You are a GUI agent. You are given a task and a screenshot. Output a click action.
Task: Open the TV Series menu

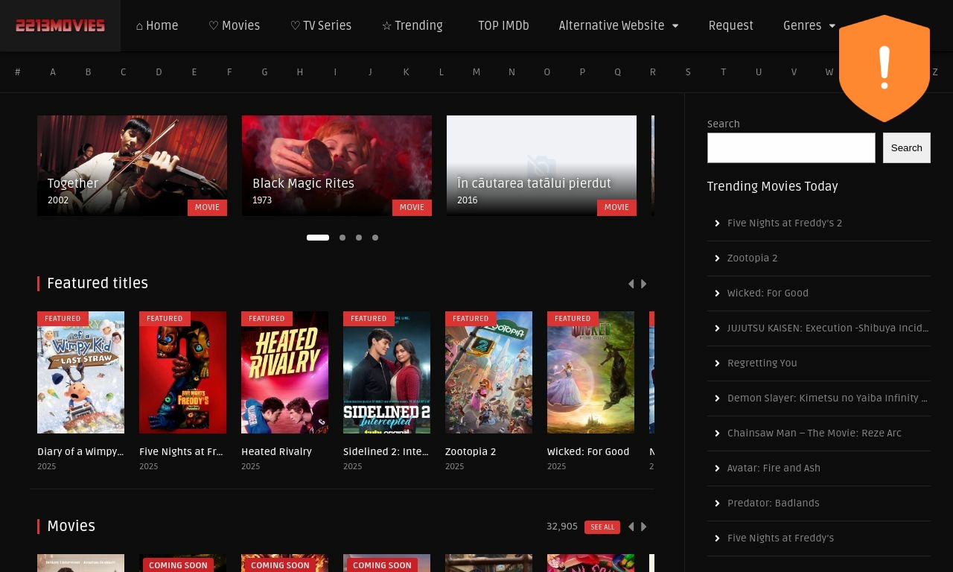[x=320, y=26]
